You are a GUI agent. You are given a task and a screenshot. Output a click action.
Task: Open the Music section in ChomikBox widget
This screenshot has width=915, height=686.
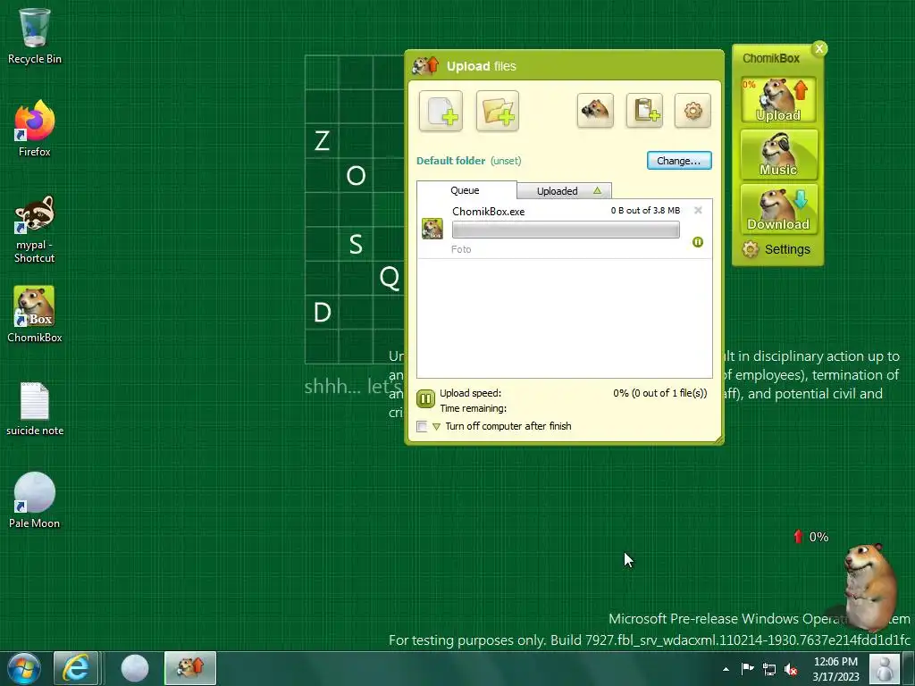(778, 155)
